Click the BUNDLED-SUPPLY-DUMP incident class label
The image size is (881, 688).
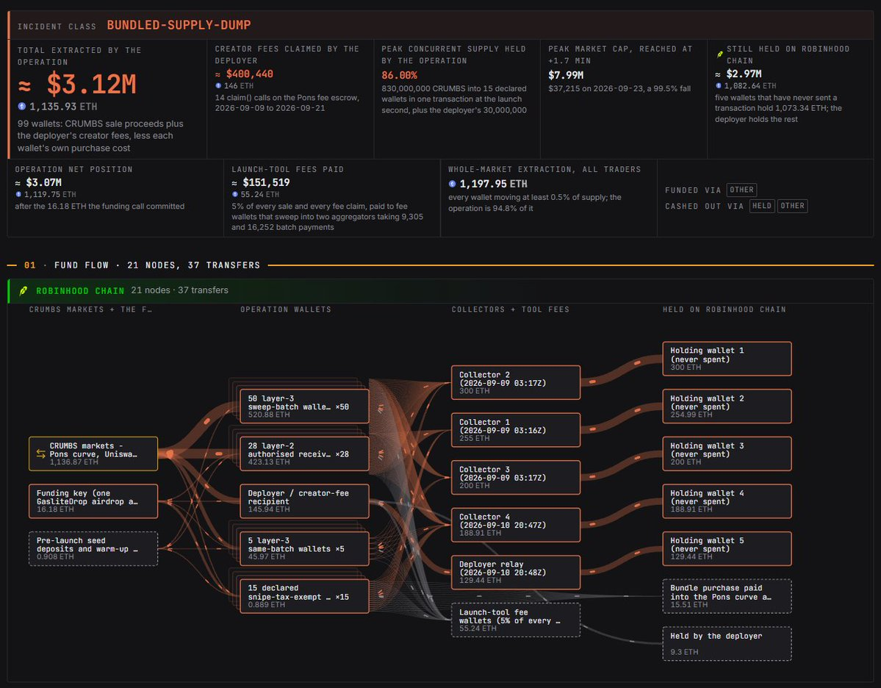point(179,25)
